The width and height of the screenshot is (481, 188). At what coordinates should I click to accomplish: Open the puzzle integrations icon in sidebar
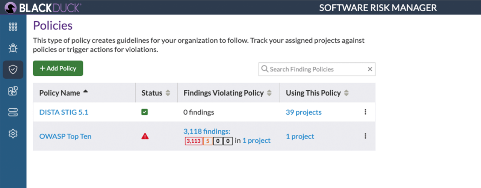point(13,91)
